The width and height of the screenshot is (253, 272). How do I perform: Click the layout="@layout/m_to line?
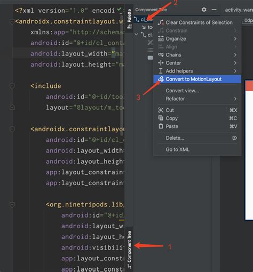click(x=85, y=108)
